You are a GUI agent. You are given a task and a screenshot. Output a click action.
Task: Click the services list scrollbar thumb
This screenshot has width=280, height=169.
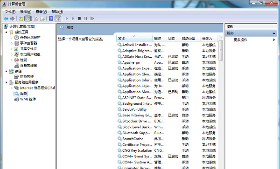(221, 50)
